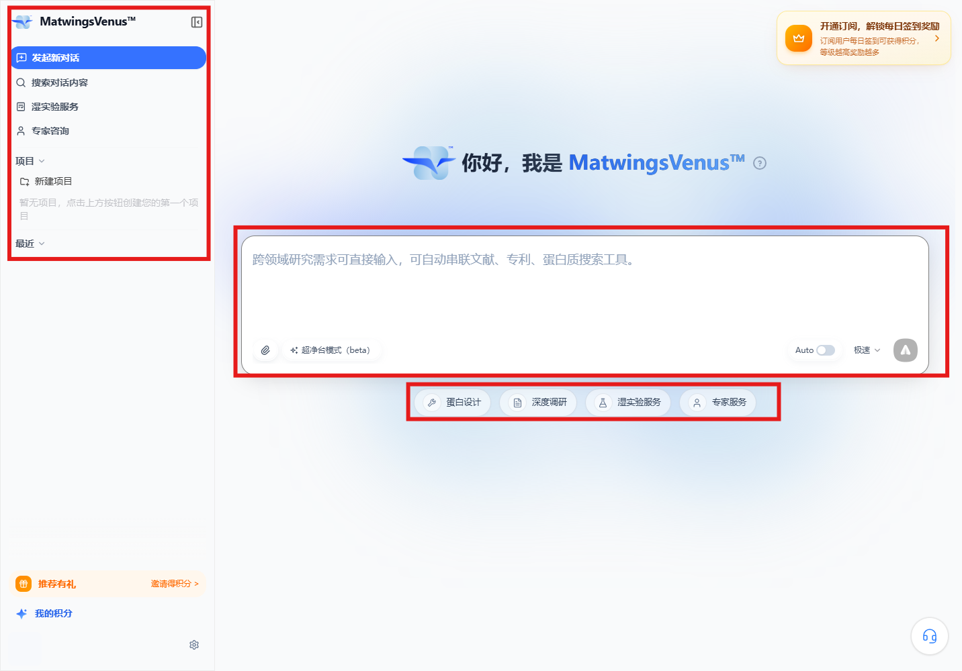962x671 pixels.
Task: Collapse the 项目 section
Action: point(30,161)
